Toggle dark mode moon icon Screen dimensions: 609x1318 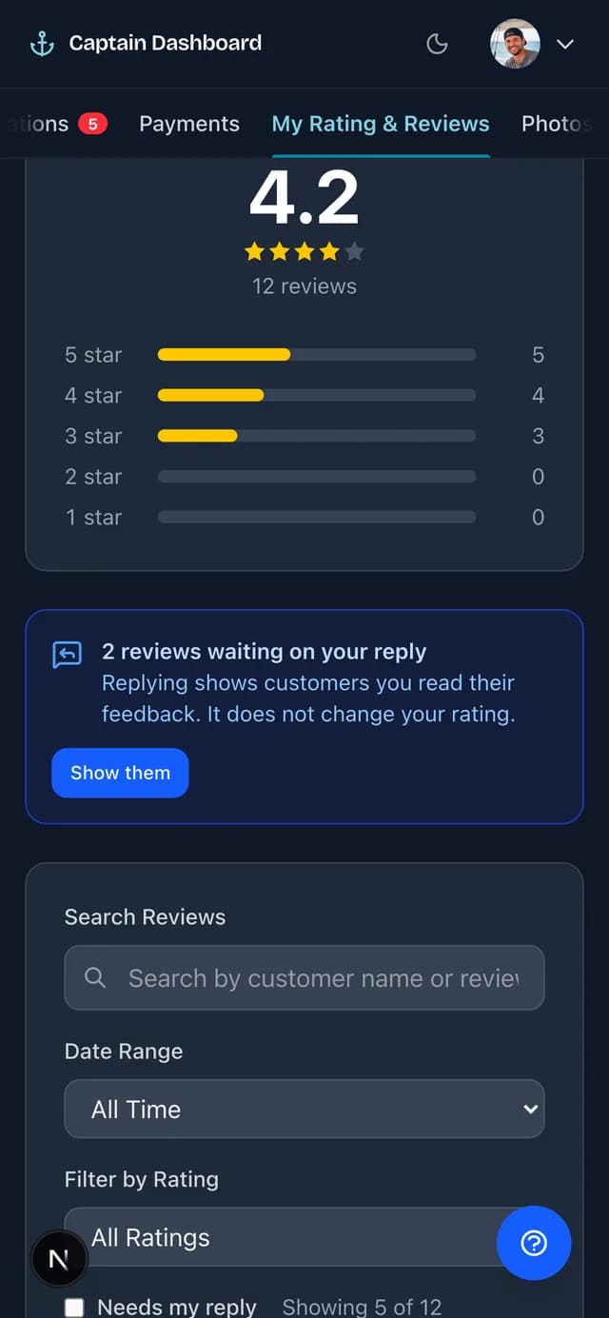click(x=437, y=44)
